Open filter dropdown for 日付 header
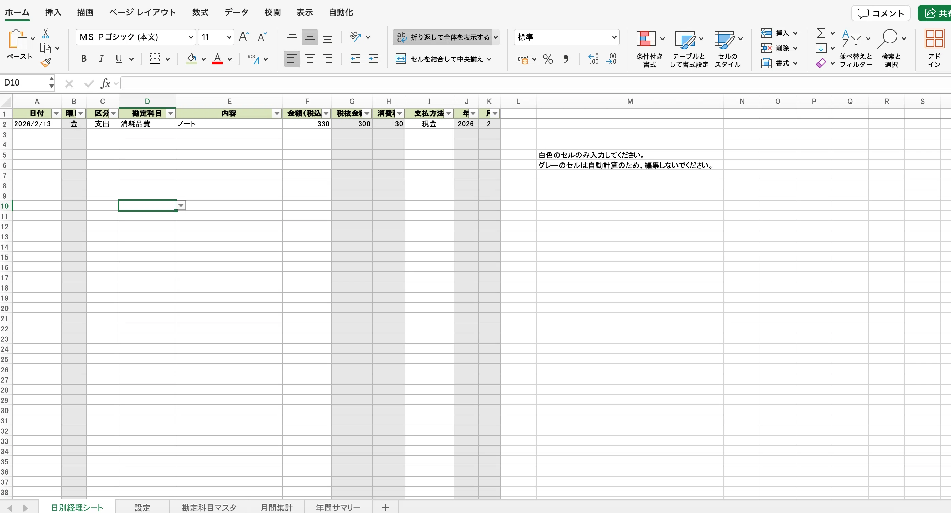Viewport: 951px width, 513px height. pyautogui.click(x=56, y=113)
